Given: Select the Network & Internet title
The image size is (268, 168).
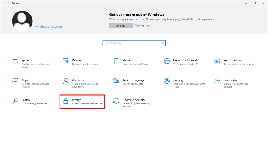Looking at the screenshot, I should click(x=185, y=60).
